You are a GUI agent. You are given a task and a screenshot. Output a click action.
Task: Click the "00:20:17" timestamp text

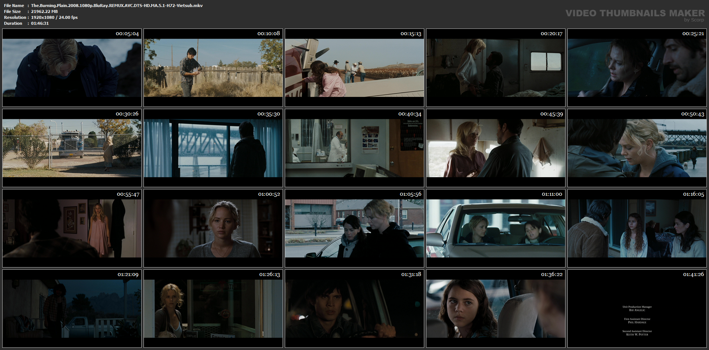[x=551, y=34]
